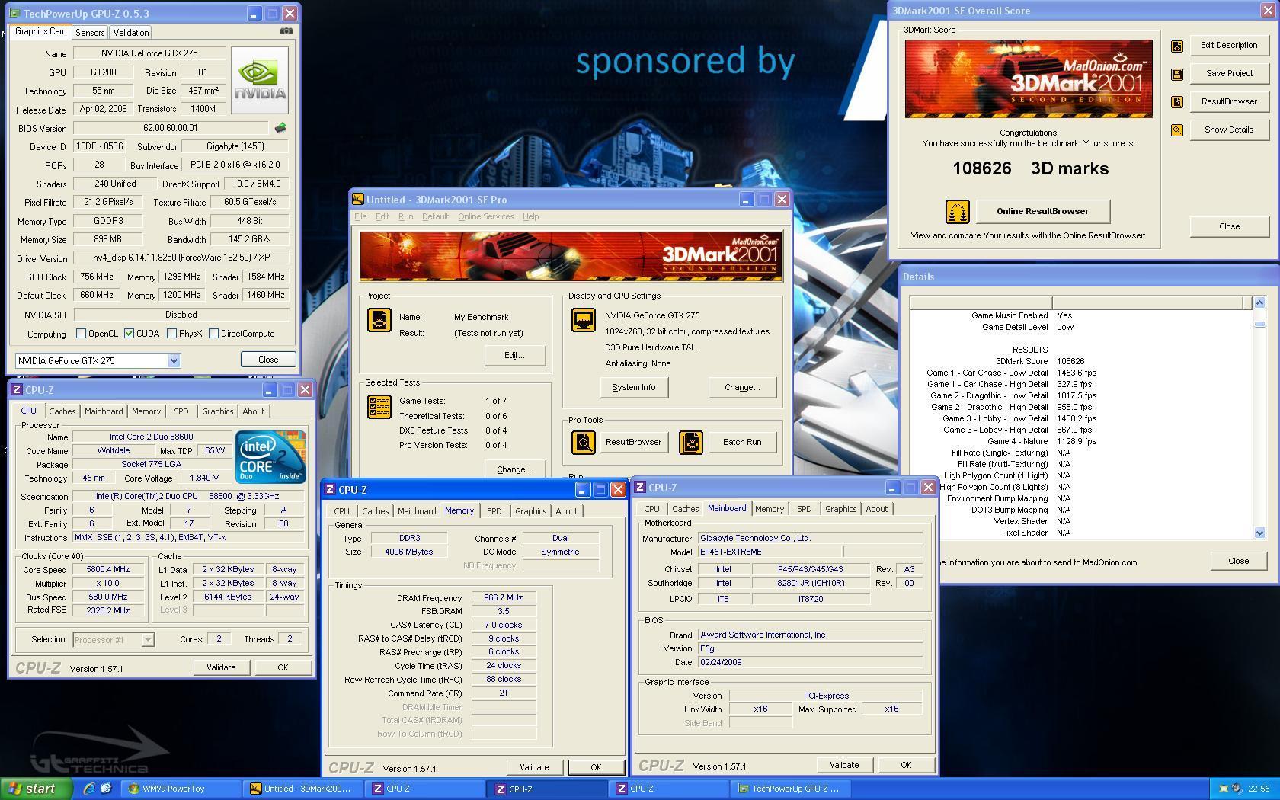The image size is (1280, 800).
Task: Click the Edit Description icon
Action: point(1177,46)
